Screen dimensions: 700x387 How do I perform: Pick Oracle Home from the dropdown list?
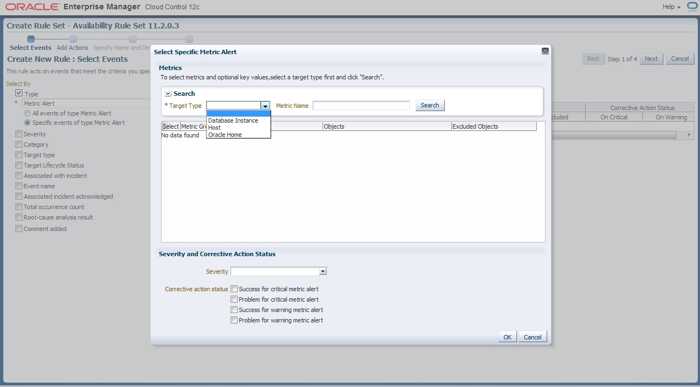pos(225,135)
